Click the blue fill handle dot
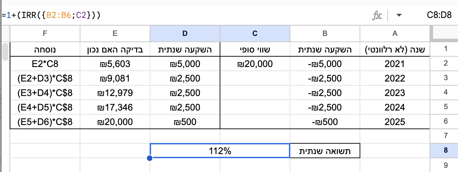Image resolution: width=458 pixels, height=172 pixels. tap(150, 158)
